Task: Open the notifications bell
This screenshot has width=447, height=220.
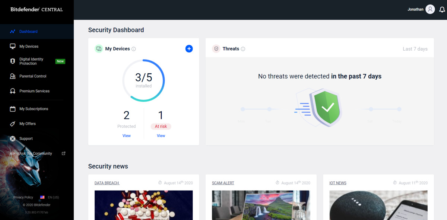Action: tap(442, 10)
